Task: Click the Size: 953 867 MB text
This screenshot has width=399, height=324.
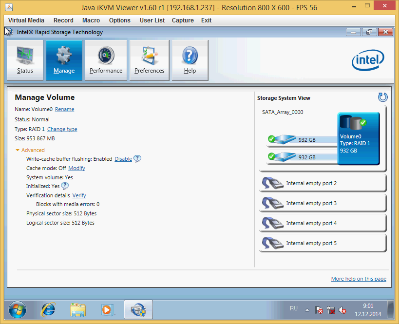Action: [35, 138]
